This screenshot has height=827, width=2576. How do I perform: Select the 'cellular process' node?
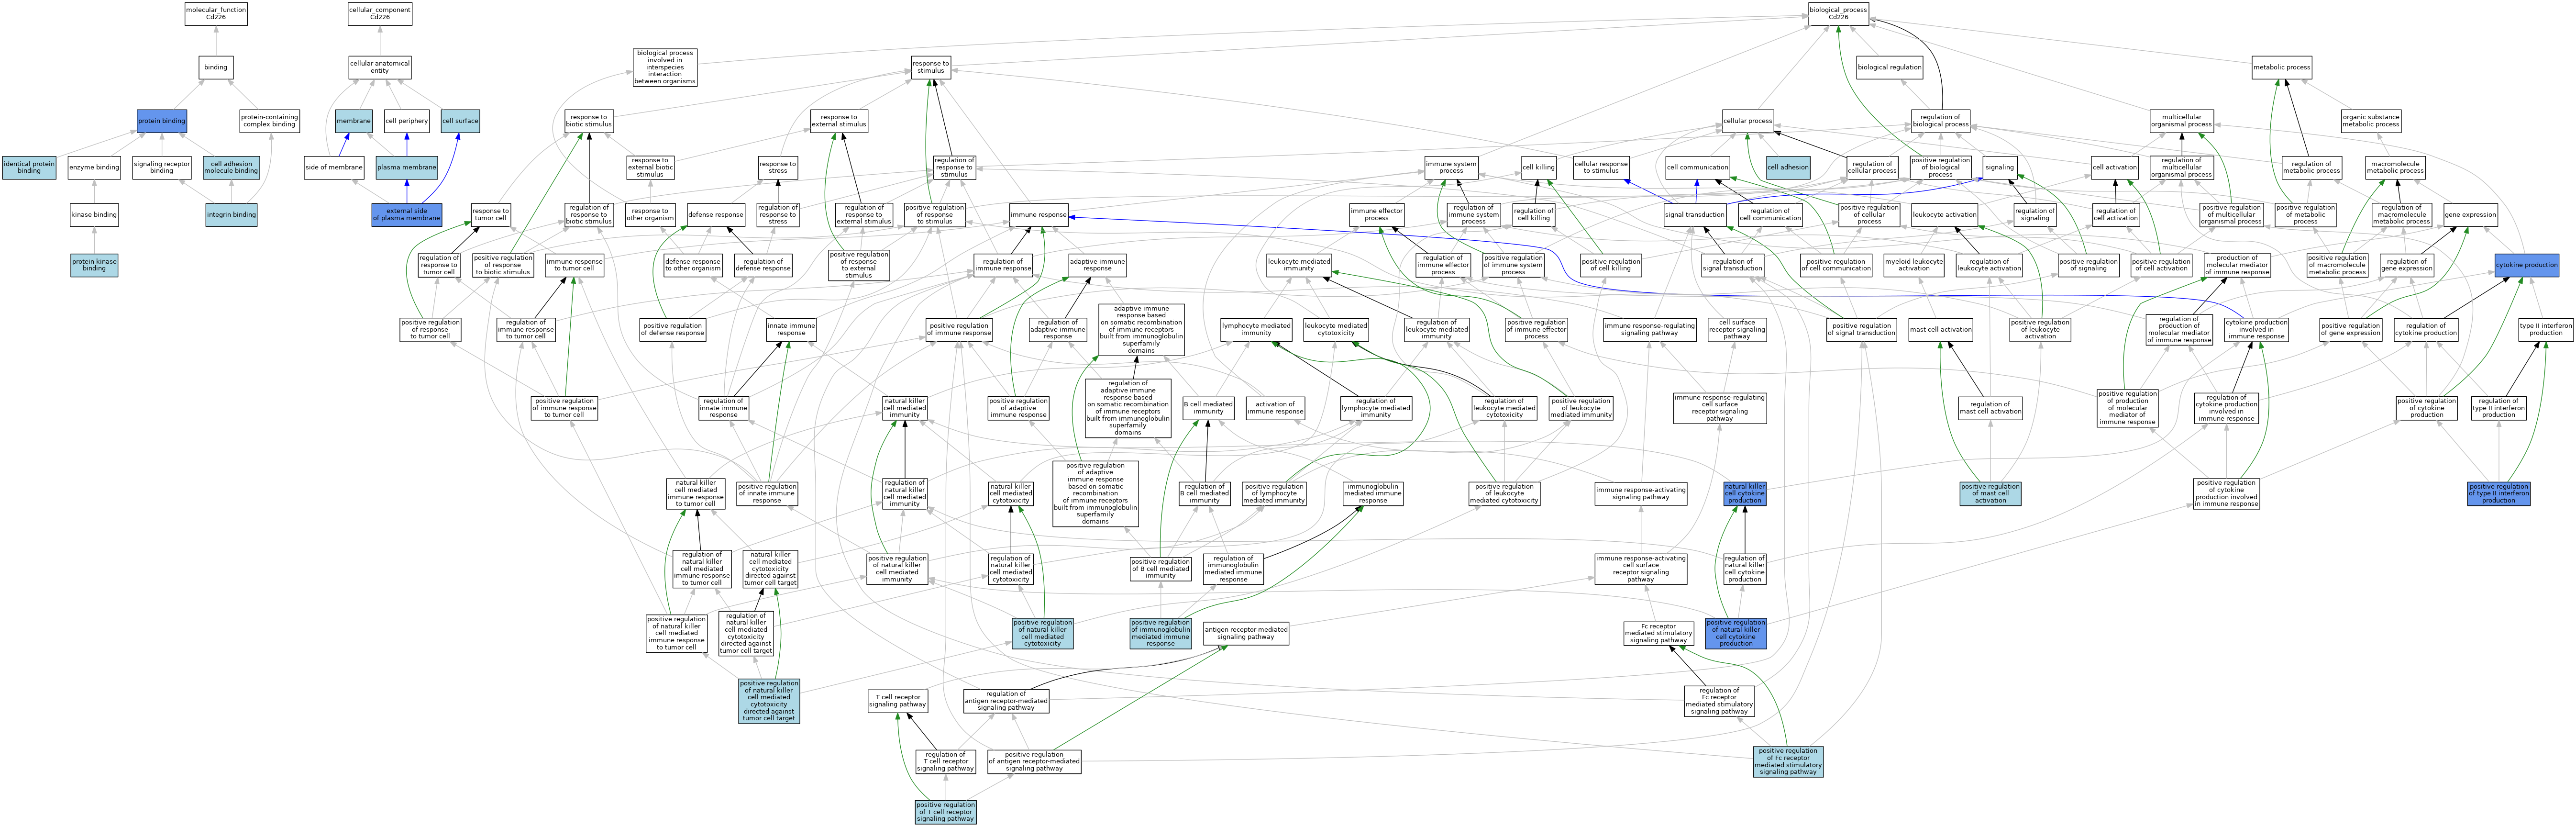1748,121
